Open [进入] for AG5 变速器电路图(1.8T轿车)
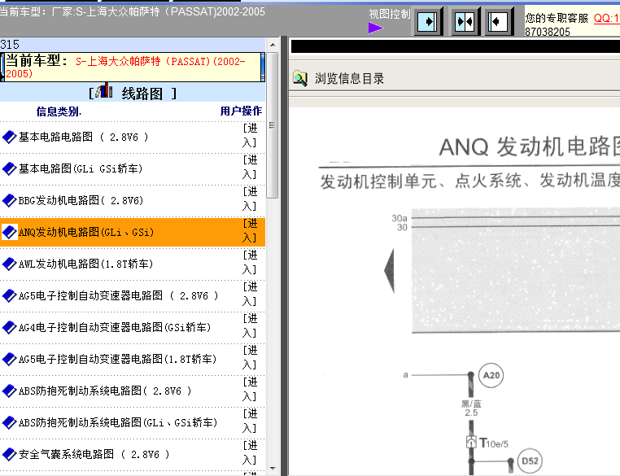620x476 pixels. (250, 357)
